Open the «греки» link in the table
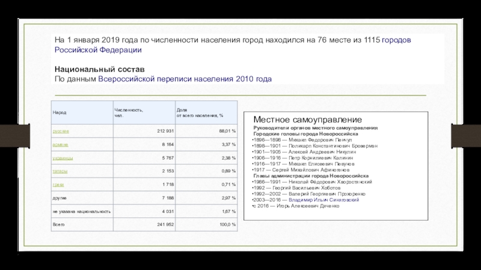The width and height of the screenshot is (481, 270). [x=59, y=186]
